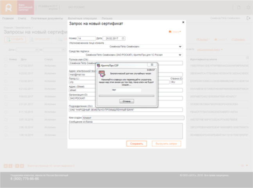Click the Номер input field

86,38
